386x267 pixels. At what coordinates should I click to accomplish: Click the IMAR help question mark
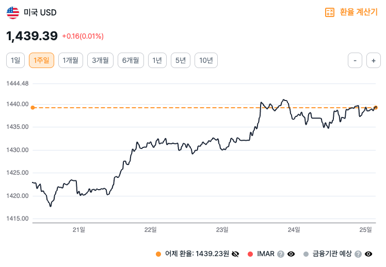coord(281,254)
